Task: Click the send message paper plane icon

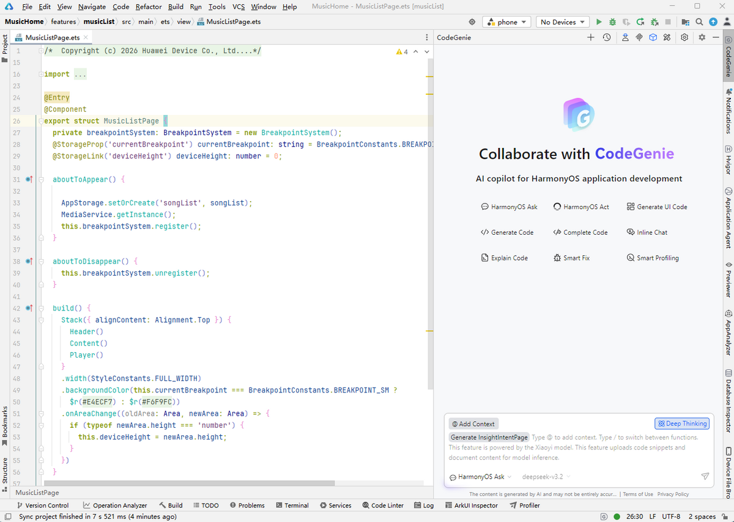Action: coord(705,476)
